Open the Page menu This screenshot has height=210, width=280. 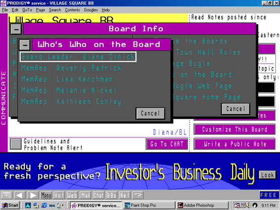pos(40,10)
